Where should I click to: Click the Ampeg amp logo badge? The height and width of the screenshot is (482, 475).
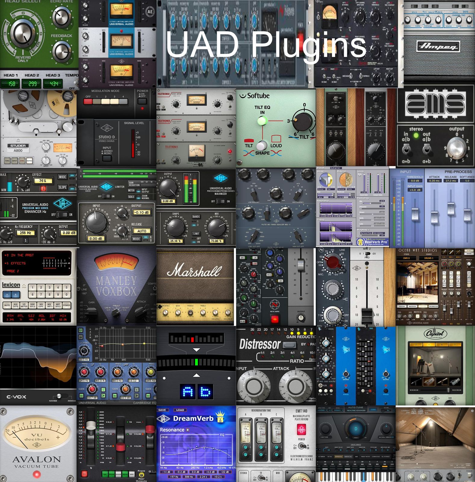click(438, 46)
